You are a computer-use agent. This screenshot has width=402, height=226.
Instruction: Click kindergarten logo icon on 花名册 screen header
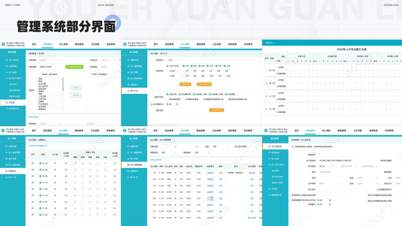click(3, 44)
